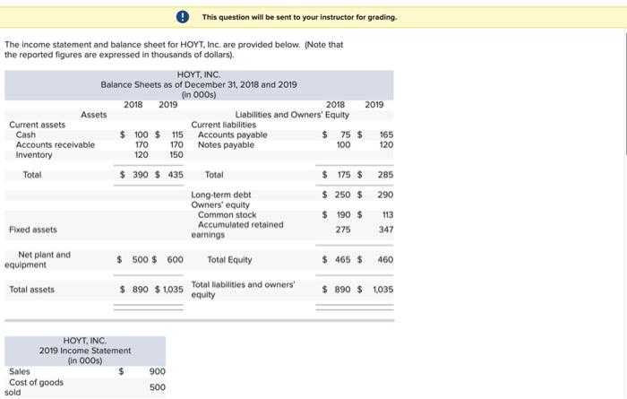627x399 pixels.
Task: Select the Cost of goods sold value 500
Action: pyautogui.click(x=158, y=387)
